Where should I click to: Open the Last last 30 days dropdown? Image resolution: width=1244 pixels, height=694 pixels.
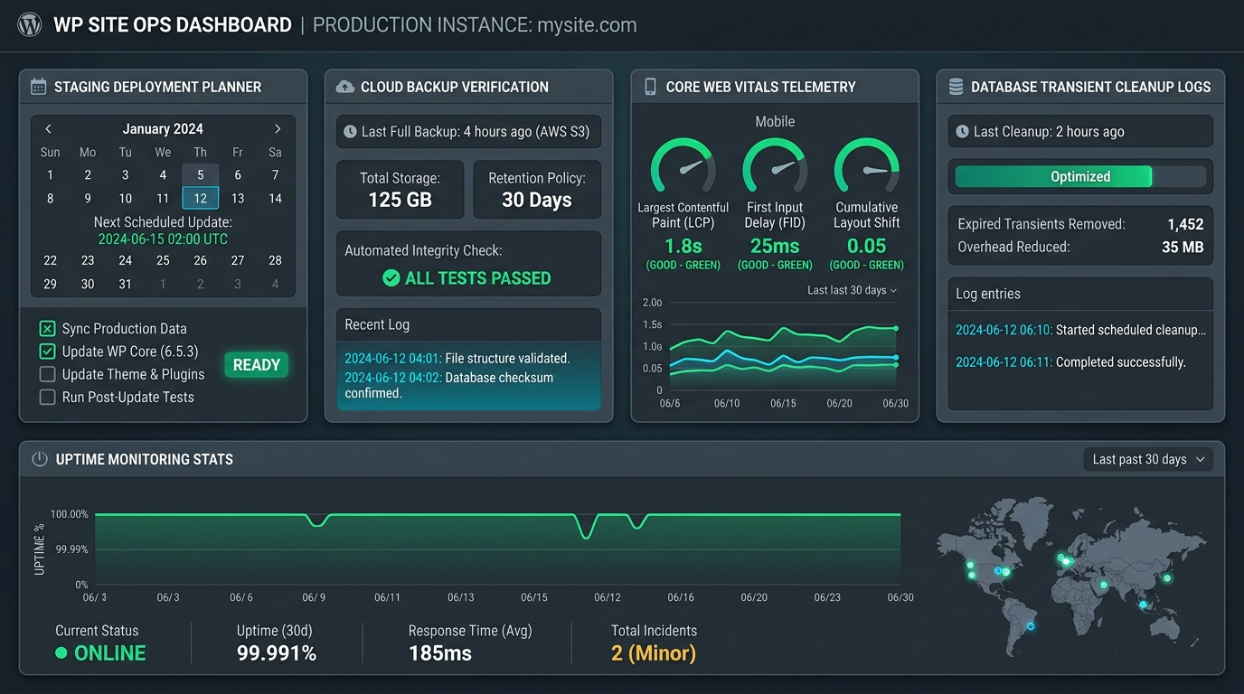[x=852, y=290]
